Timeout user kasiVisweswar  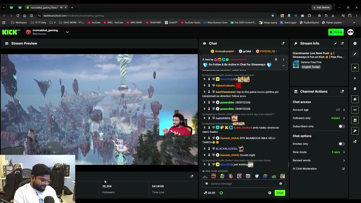(209, 92)
